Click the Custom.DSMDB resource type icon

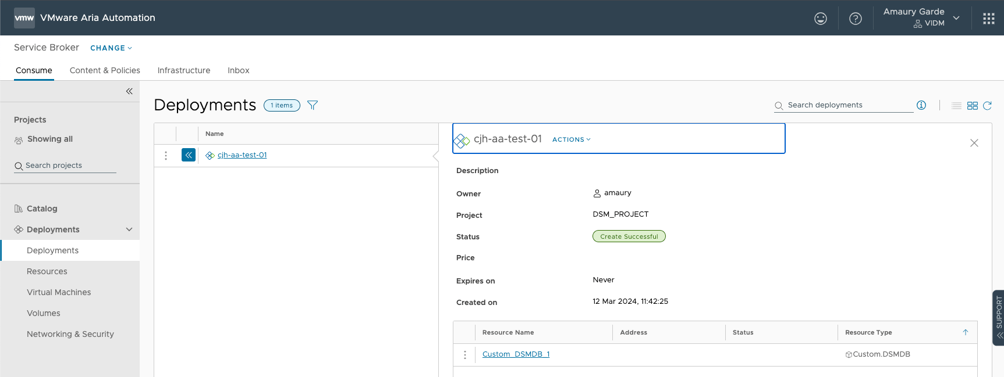coord(849,355)
